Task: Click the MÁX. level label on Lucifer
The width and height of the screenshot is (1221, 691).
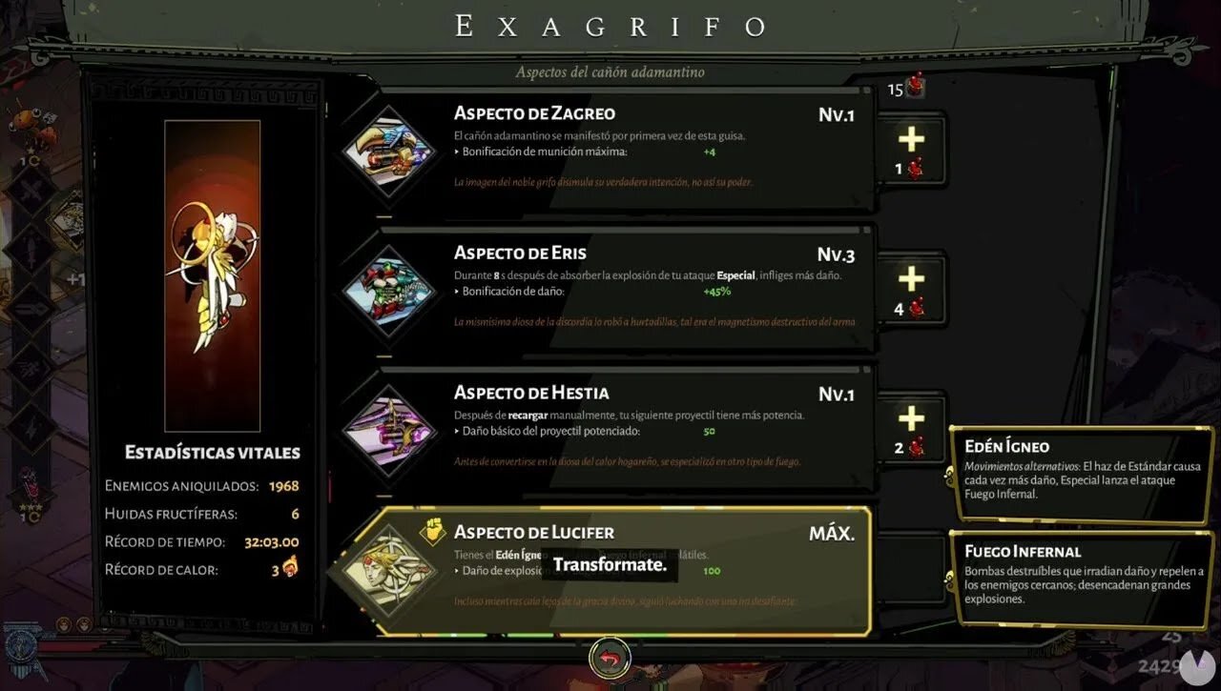Action: coord(832,534)
